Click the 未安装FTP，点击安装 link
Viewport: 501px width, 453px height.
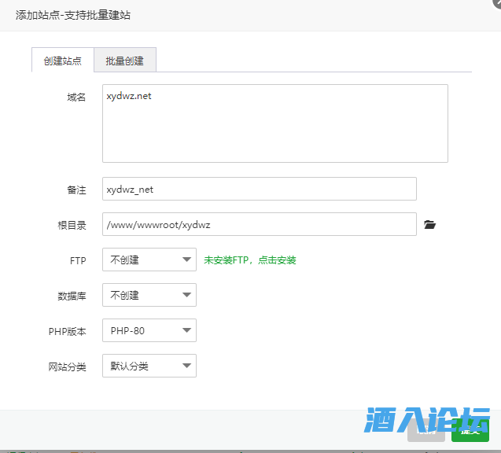[x=249, y=260]
